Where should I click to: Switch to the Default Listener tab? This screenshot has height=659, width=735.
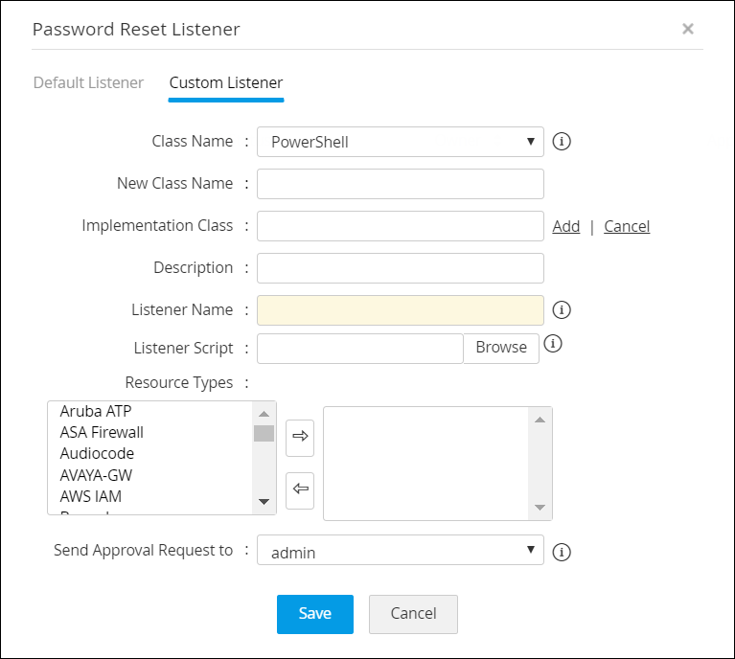[88, 82]
